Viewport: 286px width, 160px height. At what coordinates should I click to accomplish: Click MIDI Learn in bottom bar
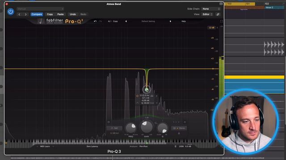[45, 146]
